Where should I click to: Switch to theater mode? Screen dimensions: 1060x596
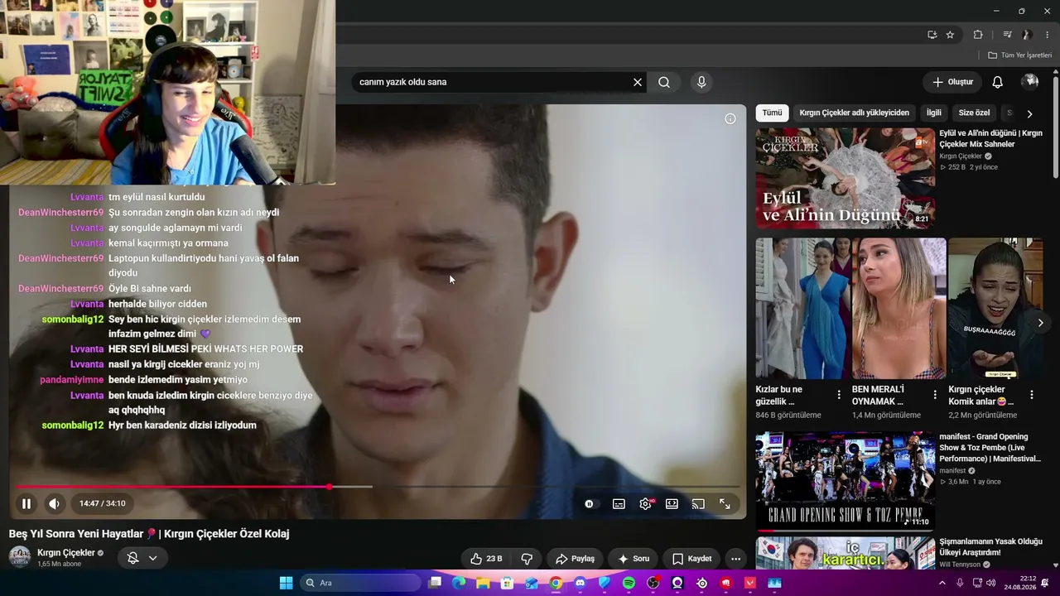point(672,503)
